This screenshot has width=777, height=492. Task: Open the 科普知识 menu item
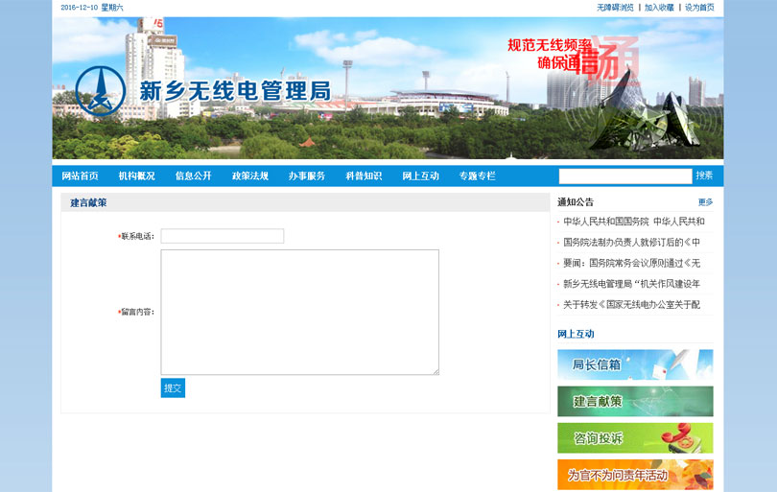(x=364, y=176)
